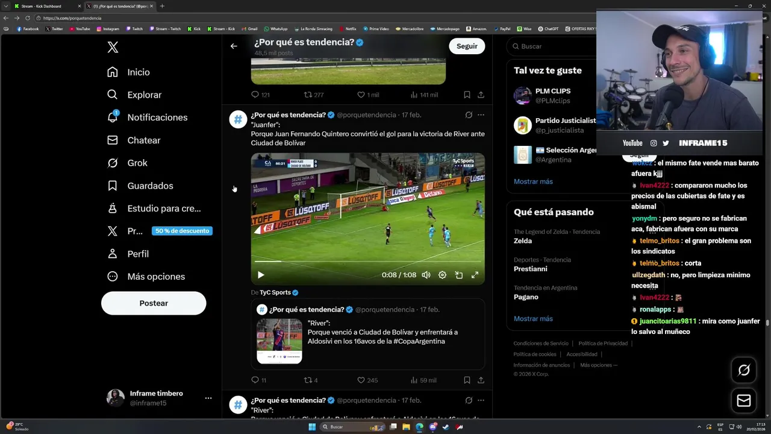Image resolution: width=771 pixels, height=434 pixels.
Task: Open the Notificaciones page
Action: tap(147, 118)
